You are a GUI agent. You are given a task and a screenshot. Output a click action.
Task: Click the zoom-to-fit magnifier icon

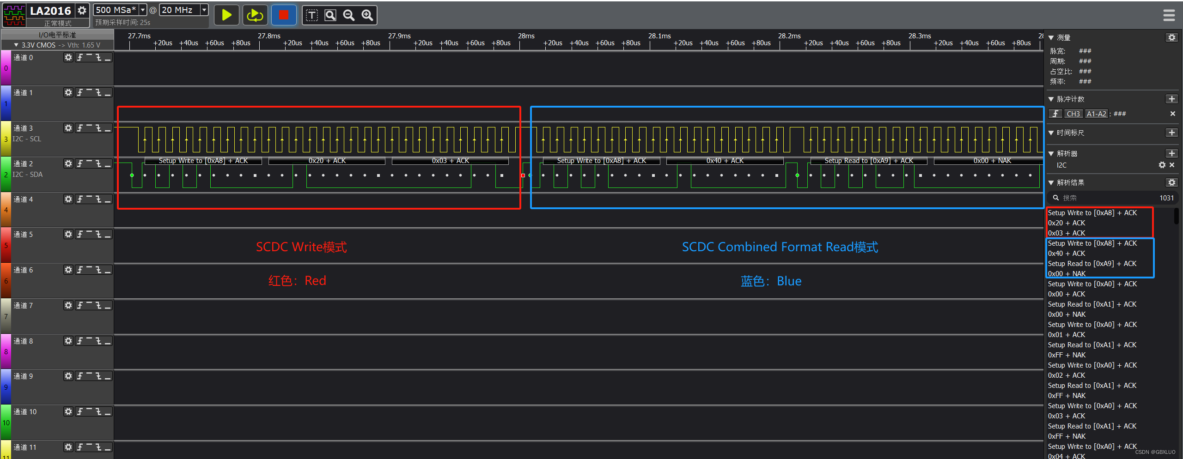(x=330, y=15)
